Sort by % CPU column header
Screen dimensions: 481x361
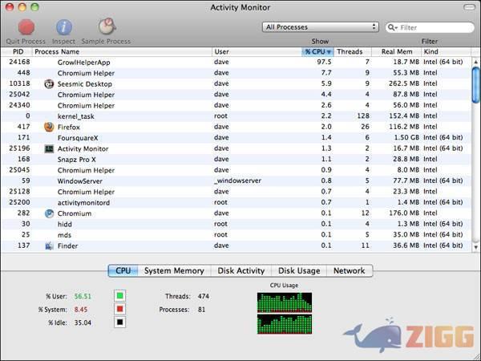(x=317, y=51)
